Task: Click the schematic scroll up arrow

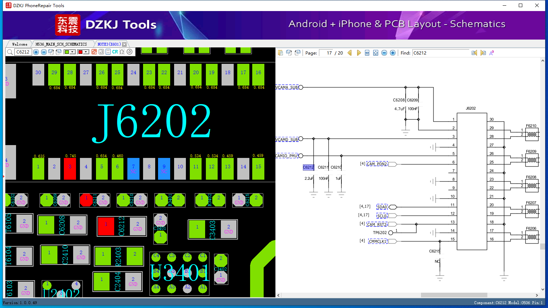Action: click(x=542, y=61)
